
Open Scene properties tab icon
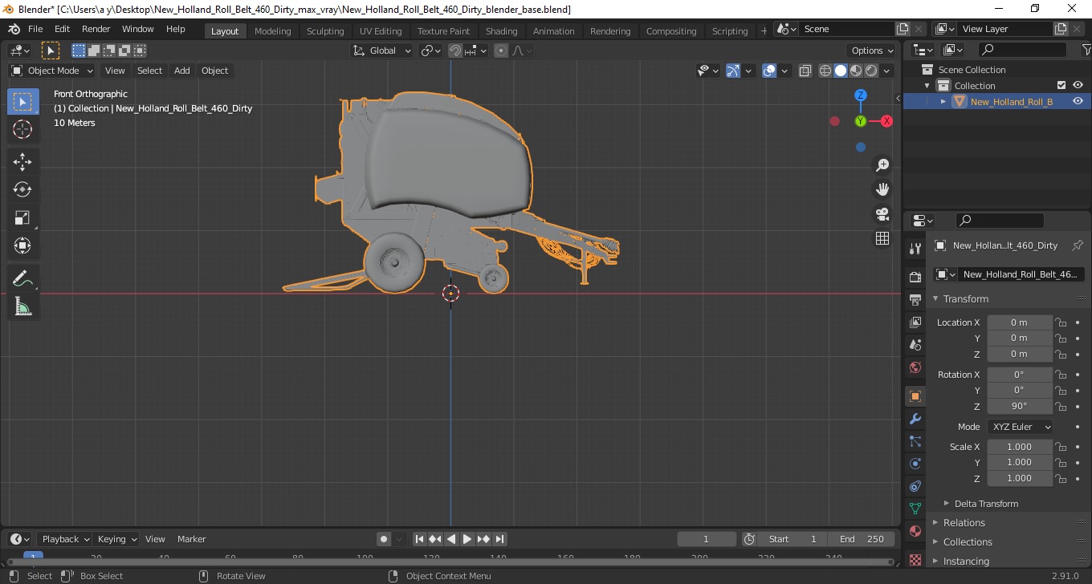point(915,344)
